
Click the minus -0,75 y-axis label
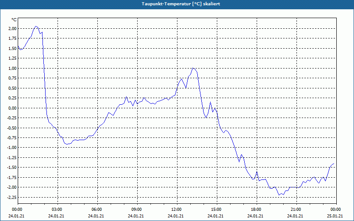[x=12, y=137]
